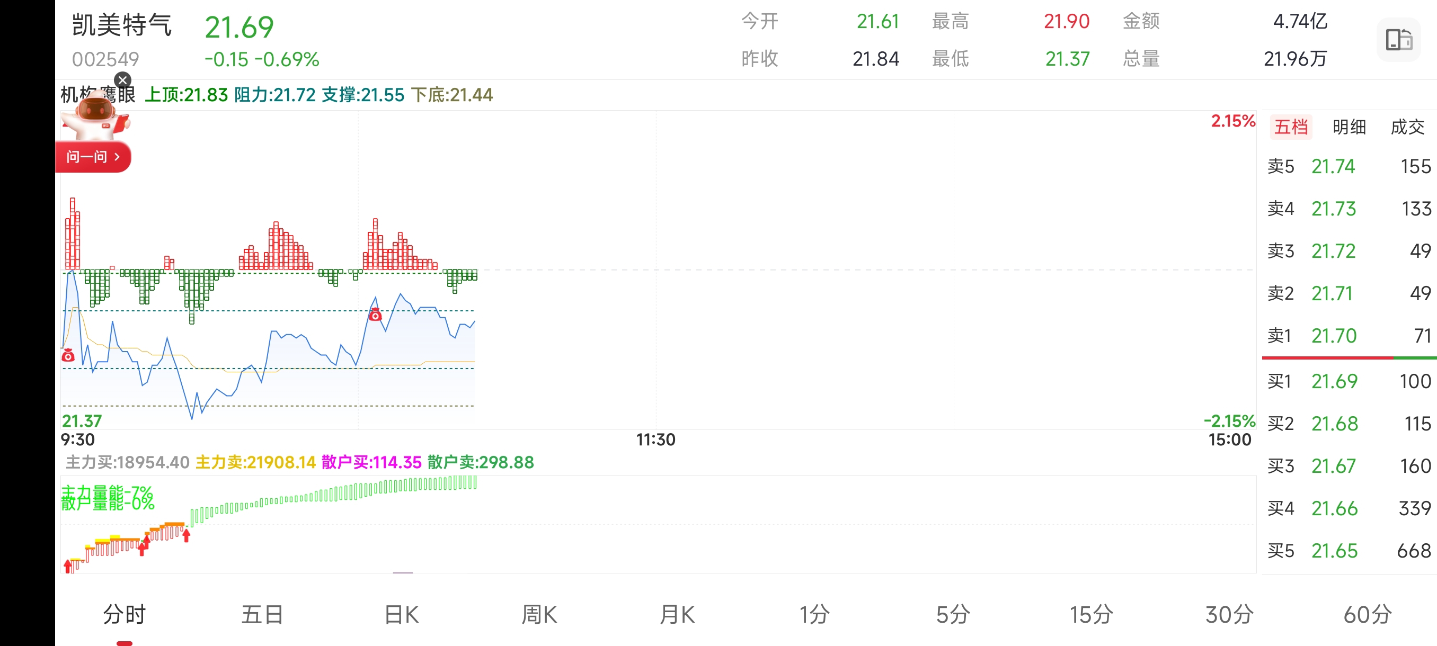The height and width of the screenshot is (646, 1437).
Task: Switch to the 明细 details tab
Action: click(x=1349, y=127)
